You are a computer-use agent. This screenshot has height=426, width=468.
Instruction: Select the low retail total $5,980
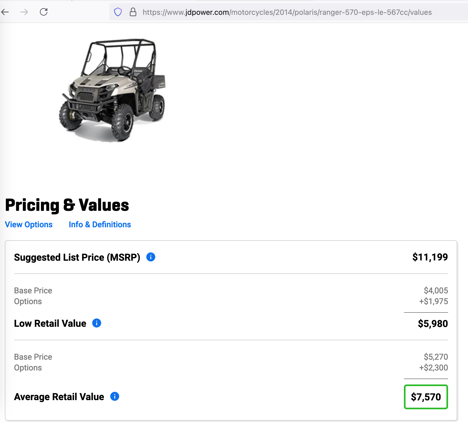433,324
